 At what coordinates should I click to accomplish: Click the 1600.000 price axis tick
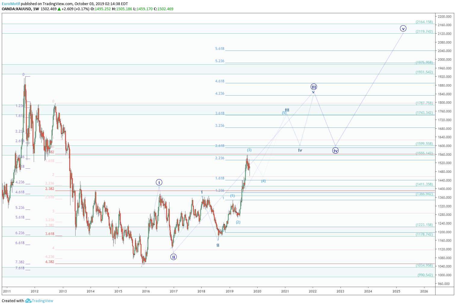pyautogui.click(x=445, y=146)
